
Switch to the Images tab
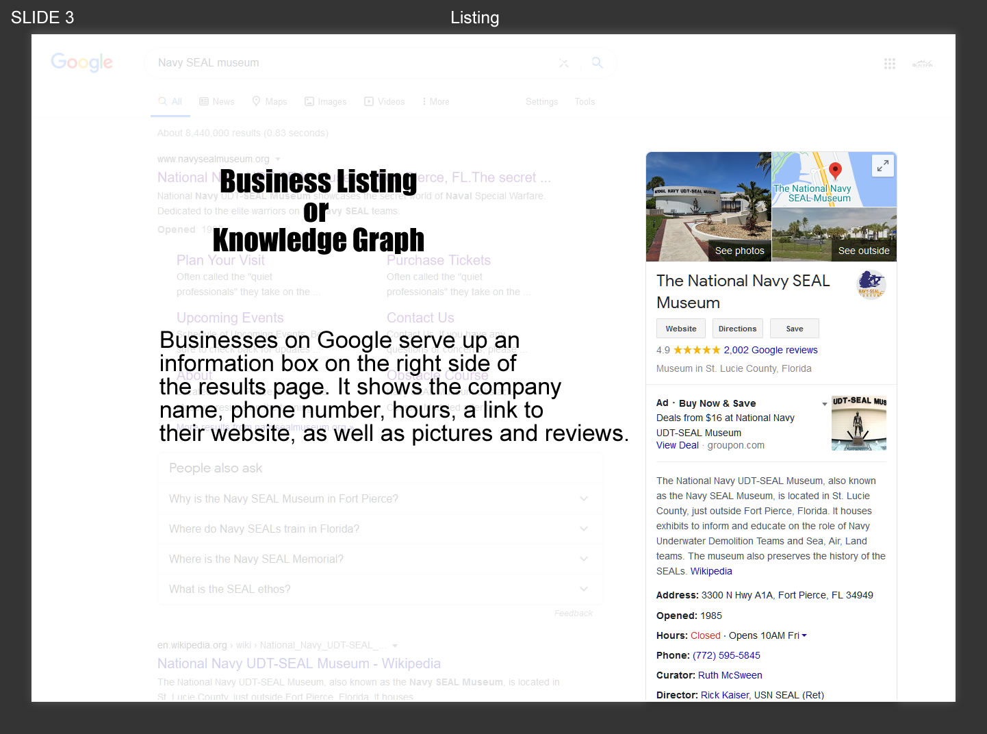(326, 101)
